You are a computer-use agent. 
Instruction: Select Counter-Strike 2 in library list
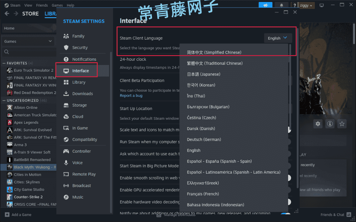point(28,197)
